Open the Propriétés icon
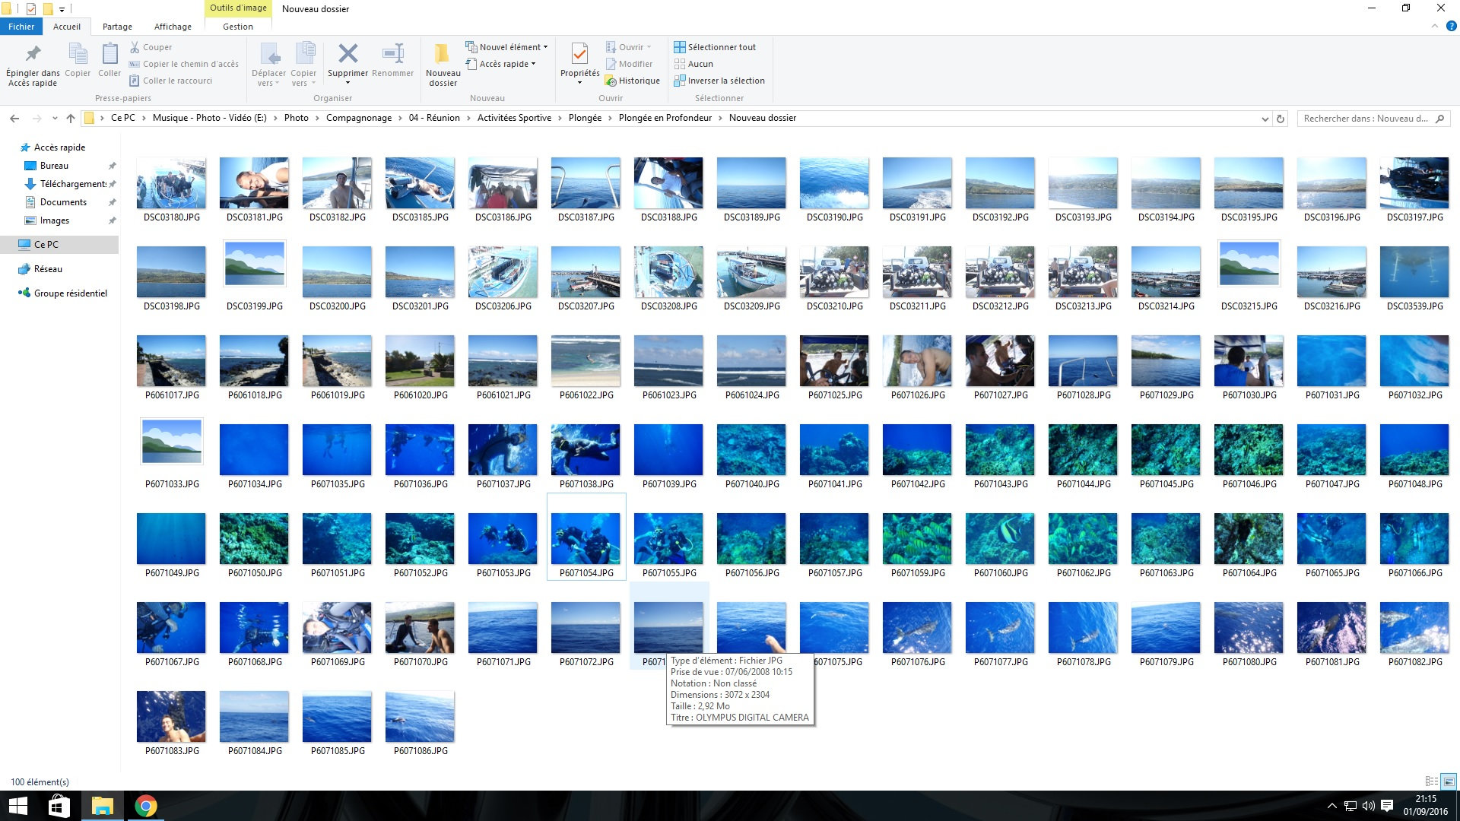The height and width of the screenshot is (821, 1460). coord(579,55)
